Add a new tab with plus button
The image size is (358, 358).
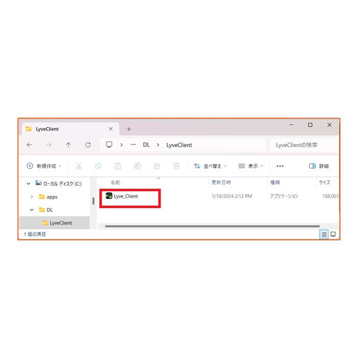click(129, 129)
